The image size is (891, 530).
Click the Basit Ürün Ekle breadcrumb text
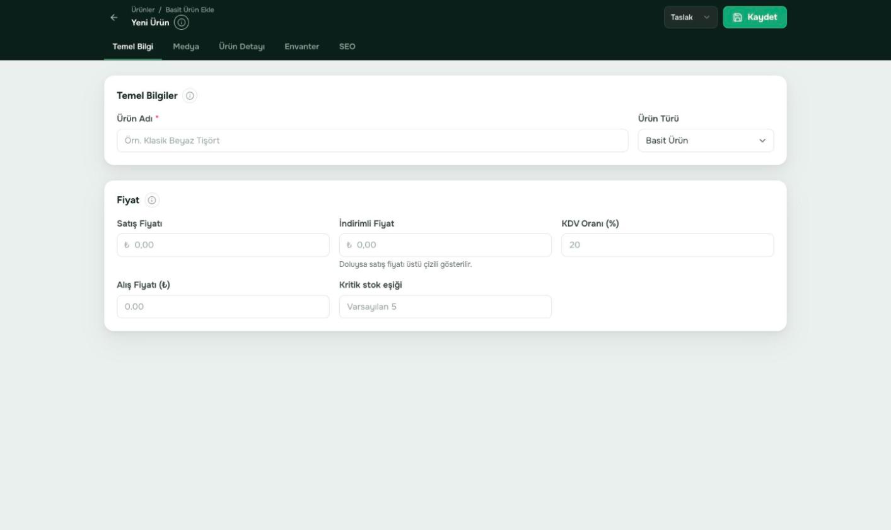[190, 9]
